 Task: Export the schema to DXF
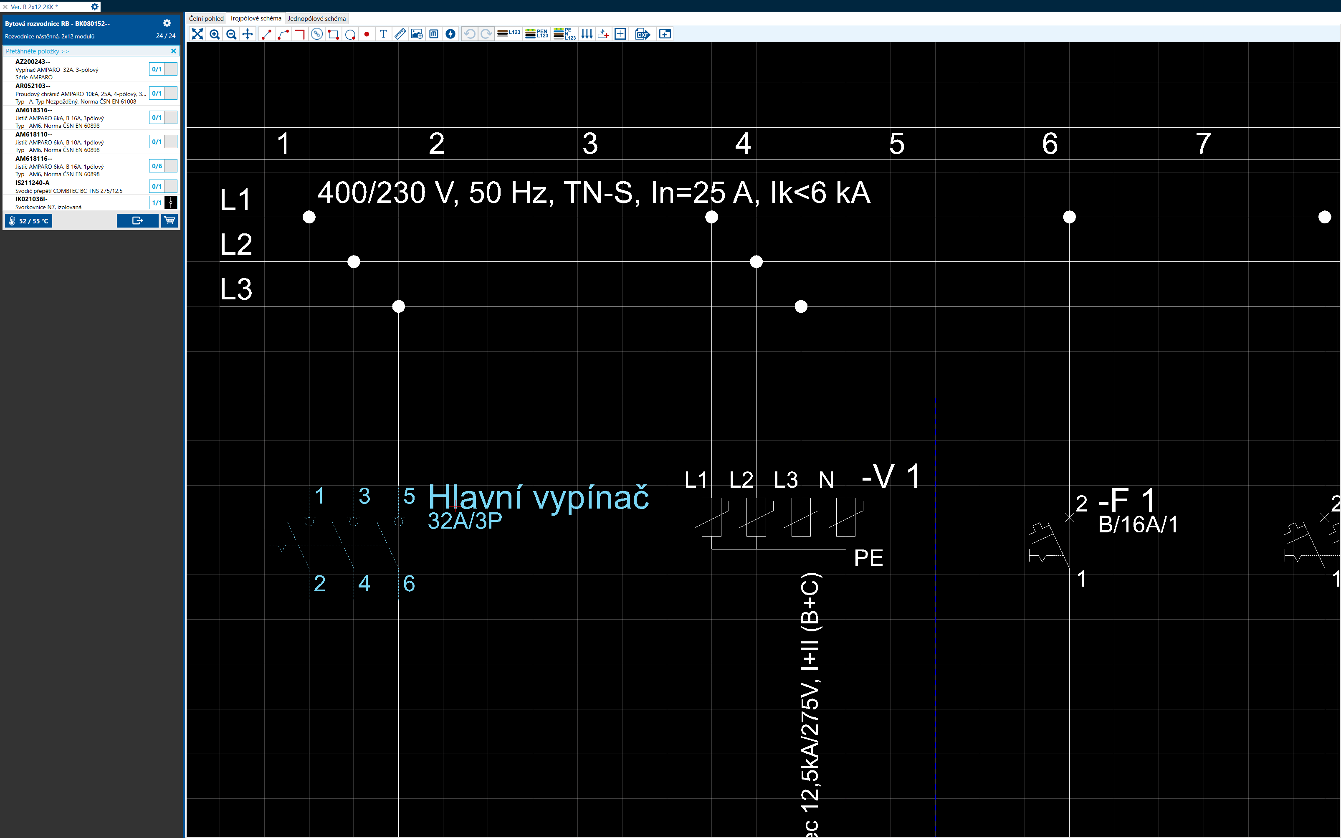643,34
